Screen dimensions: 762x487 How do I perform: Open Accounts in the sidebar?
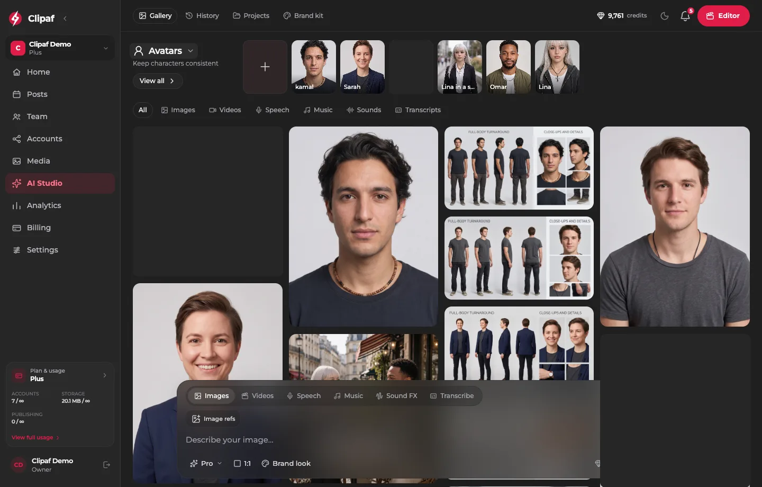tap(60, 139)
